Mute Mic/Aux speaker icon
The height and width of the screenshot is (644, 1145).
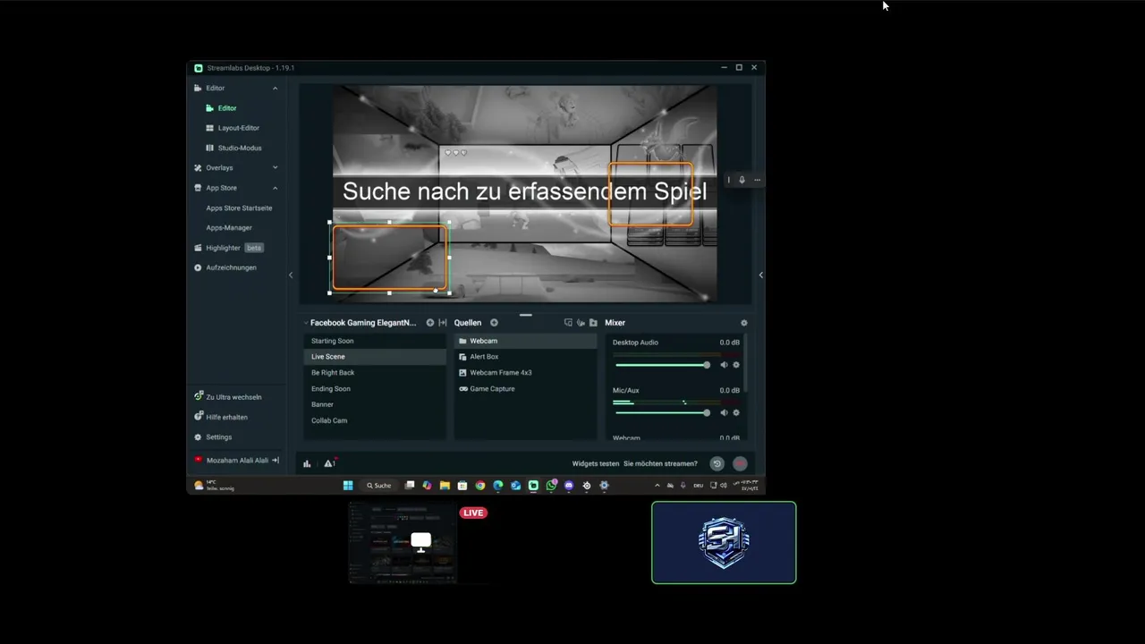coord(724,412)
